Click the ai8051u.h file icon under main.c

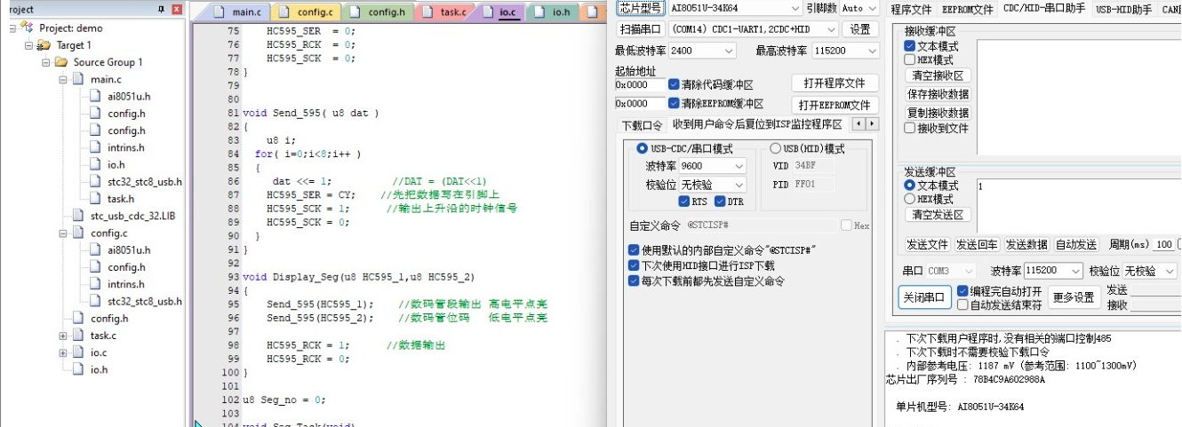point(95,96)
